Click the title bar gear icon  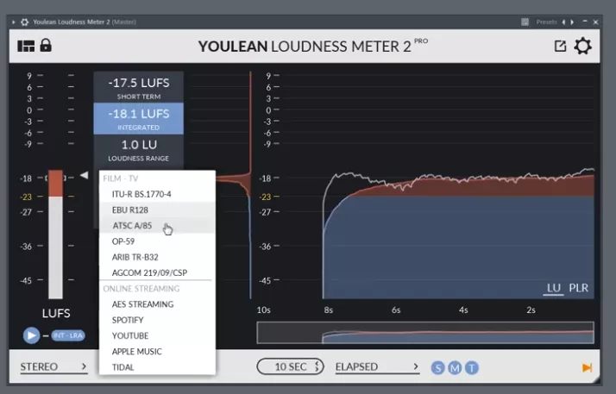click(x=24, y=22)
